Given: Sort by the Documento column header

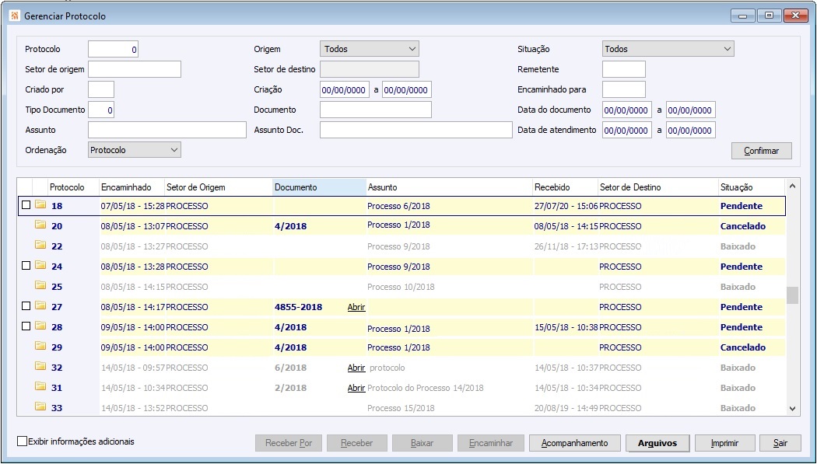Looking at the screenshot, I should (x=318, y=187).
